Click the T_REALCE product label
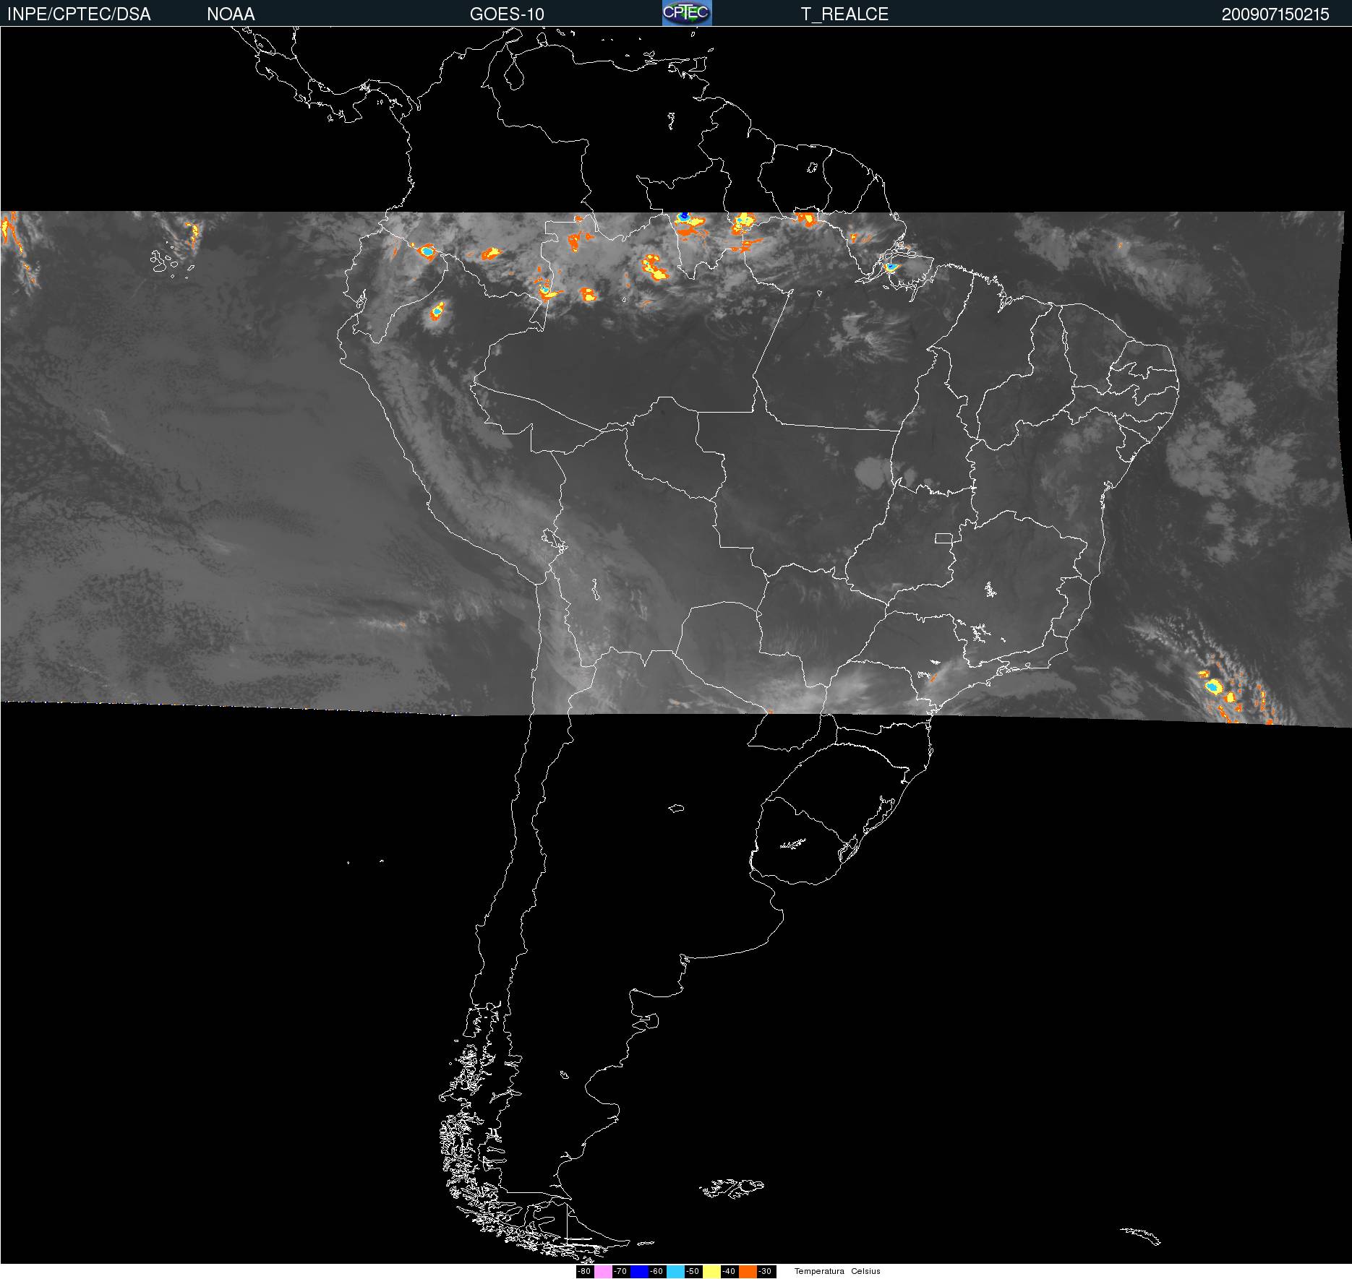Viewport: 1352px width, 1279px height. [x=844, y=14]
